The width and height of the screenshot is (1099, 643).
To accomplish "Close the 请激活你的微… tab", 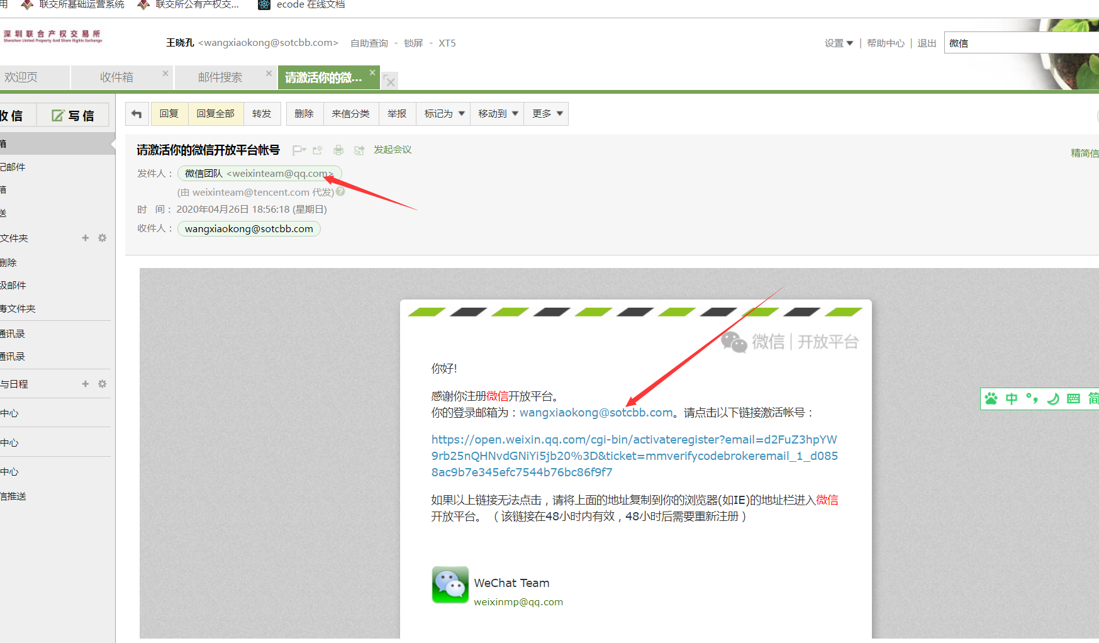I will [372, 73].
